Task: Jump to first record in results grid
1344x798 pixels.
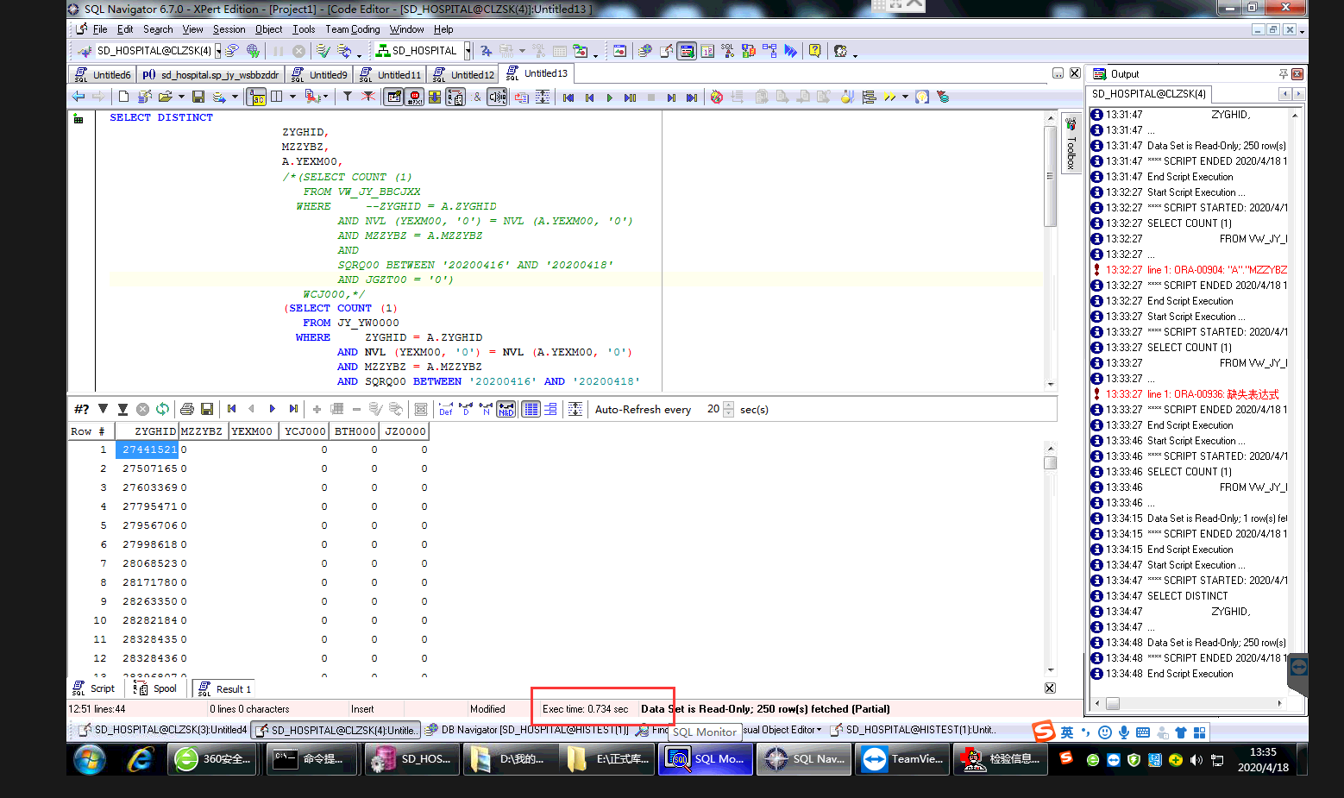Action: tap(232, 409)
